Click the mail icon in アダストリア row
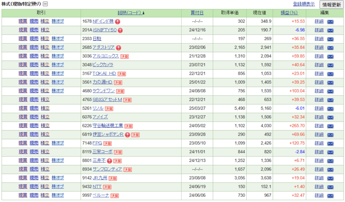The width and height of the screenshot is (345, 202). 330,48
